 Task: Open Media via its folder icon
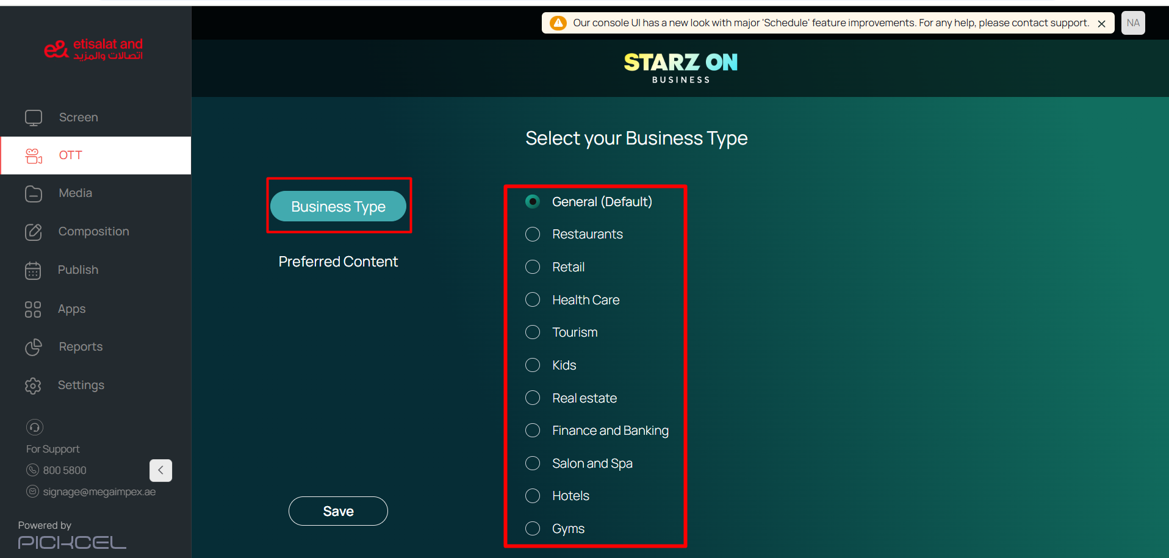pyautogui.click(x=34, y=194)
